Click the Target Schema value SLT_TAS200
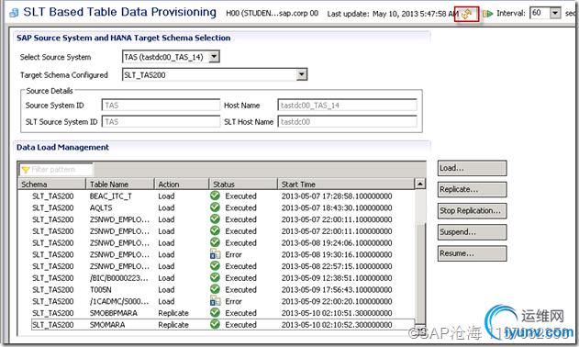This screenshot has height=347, width=579. click(x=145, y=75)
